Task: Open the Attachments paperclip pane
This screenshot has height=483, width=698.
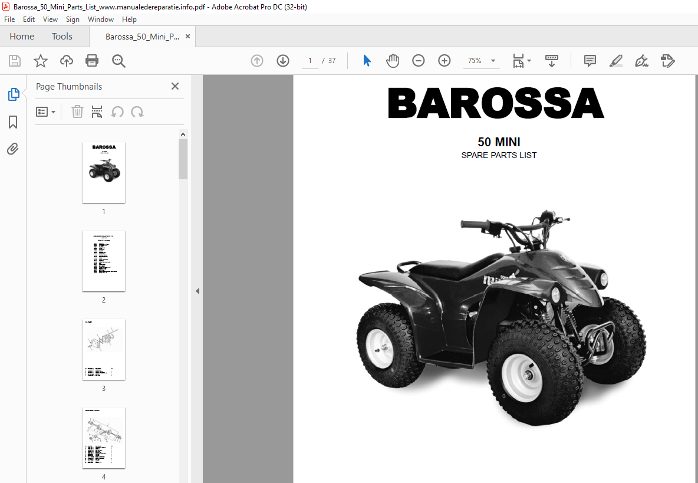Action: point(13,149)
